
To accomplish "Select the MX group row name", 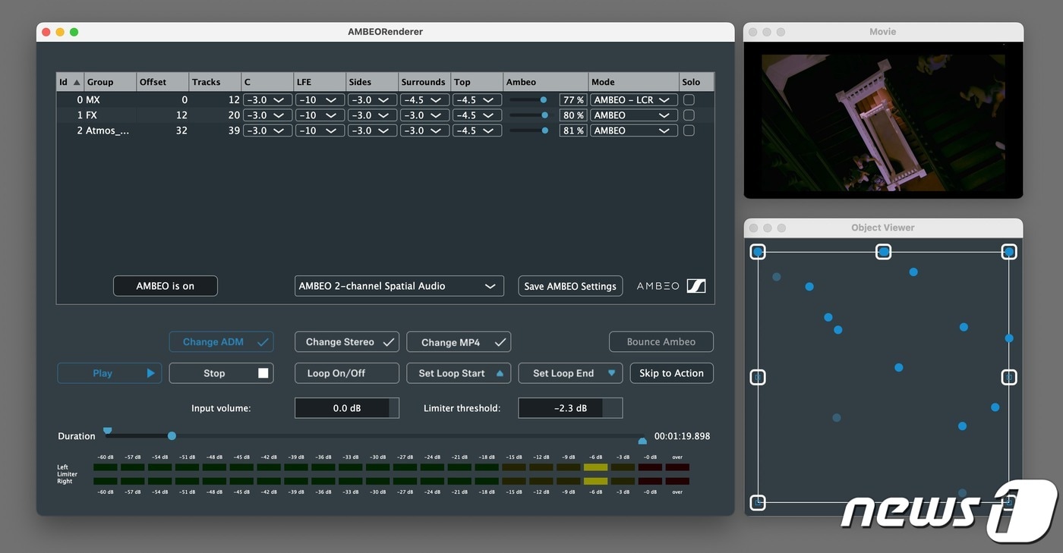I will tap(93, 99).
